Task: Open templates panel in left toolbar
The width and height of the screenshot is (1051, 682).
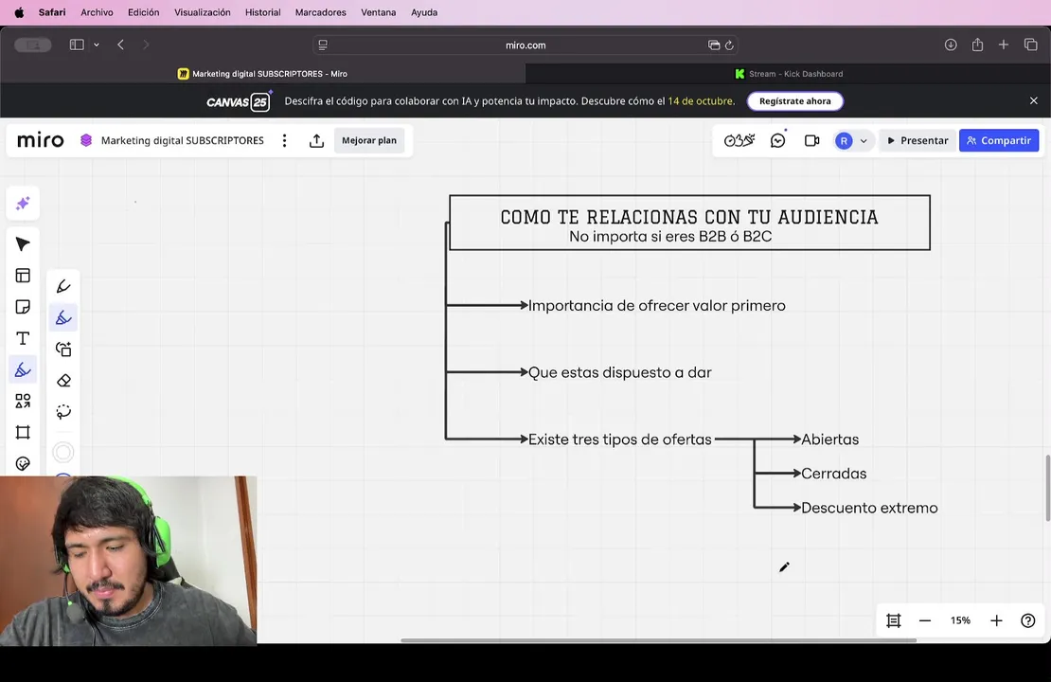Action: click(x=23, y=276)
